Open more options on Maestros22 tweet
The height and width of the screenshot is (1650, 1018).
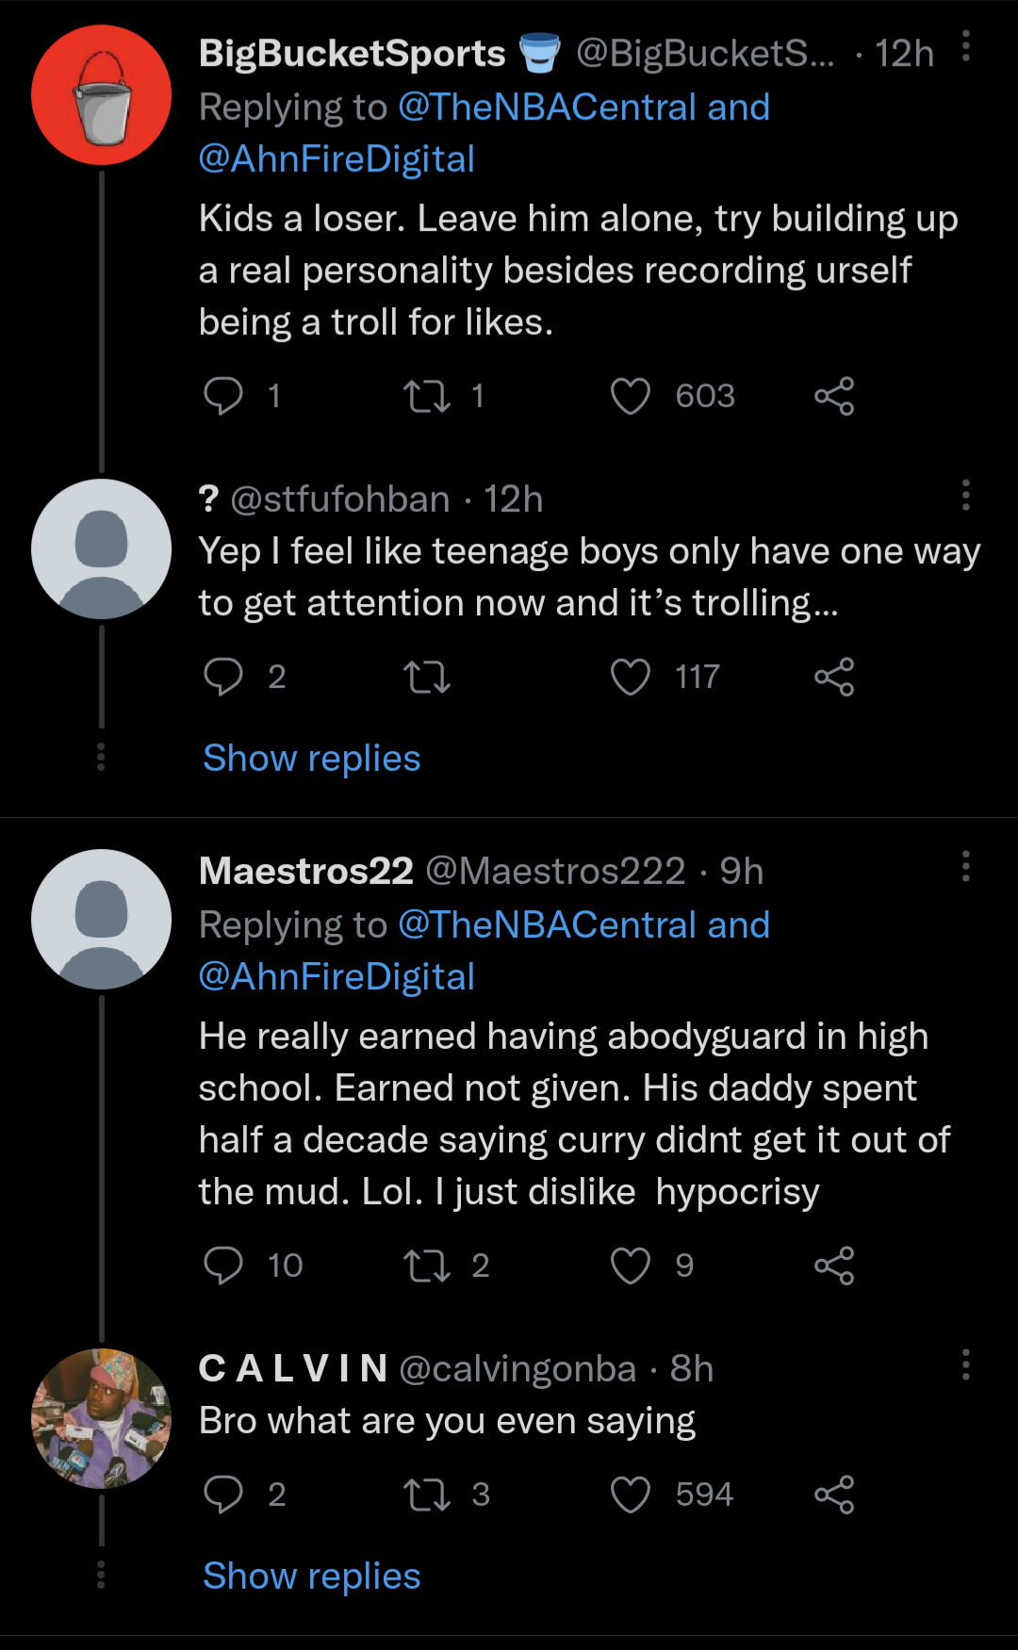966,866
